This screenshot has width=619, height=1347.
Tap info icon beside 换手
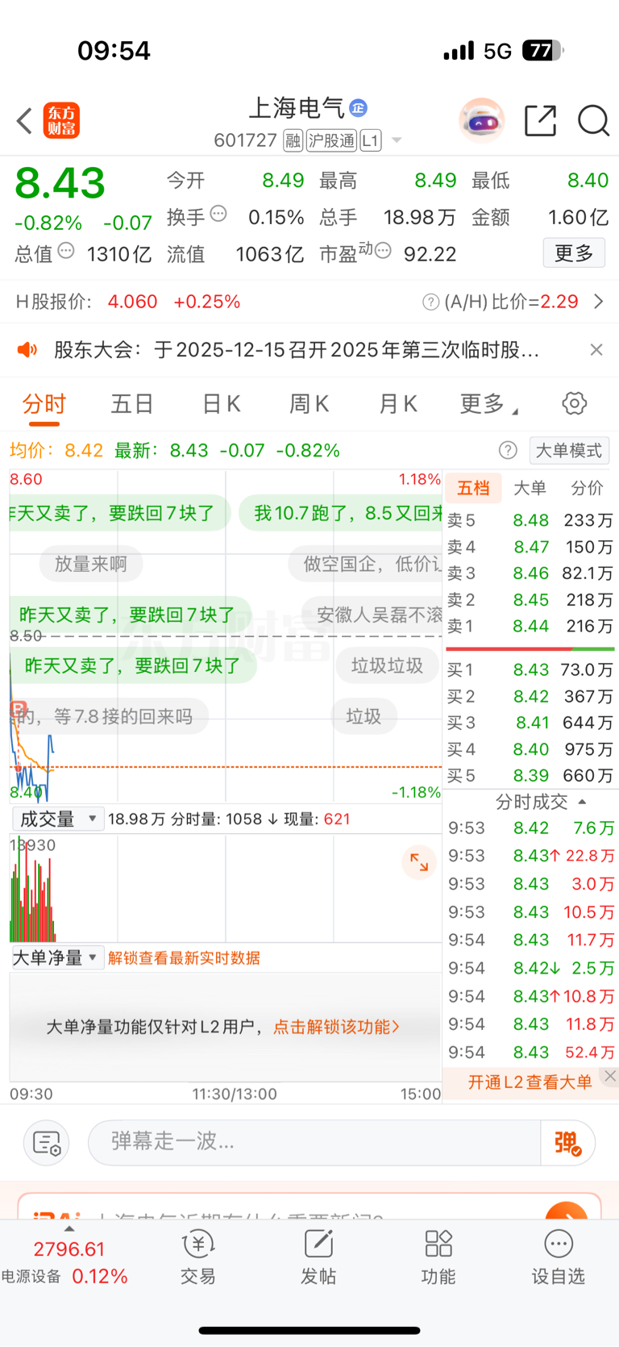point(218,214)
